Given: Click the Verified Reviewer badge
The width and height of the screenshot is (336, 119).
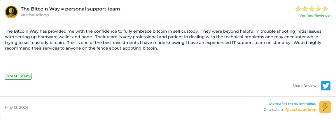Looking at the screenshot, I should (x=315, y=15).
